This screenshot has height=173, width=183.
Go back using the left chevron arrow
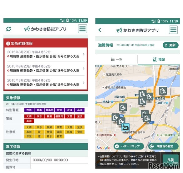pos(100,30)
